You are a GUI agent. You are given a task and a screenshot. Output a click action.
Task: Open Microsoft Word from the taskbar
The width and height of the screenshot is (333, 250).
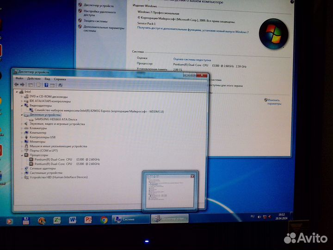point(73,220)
